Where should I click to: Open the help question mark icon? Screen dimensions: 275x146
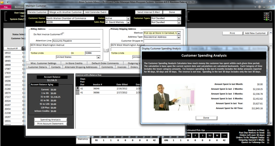click(x=260, y=7)
